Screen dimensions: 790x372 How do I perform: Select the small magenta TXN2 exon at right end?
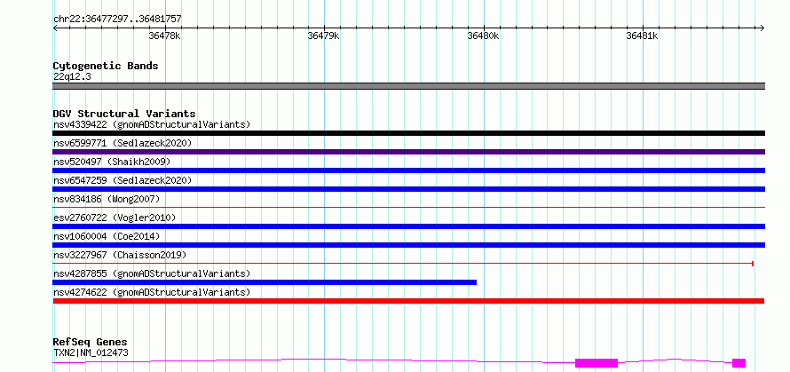coord(739,363)
